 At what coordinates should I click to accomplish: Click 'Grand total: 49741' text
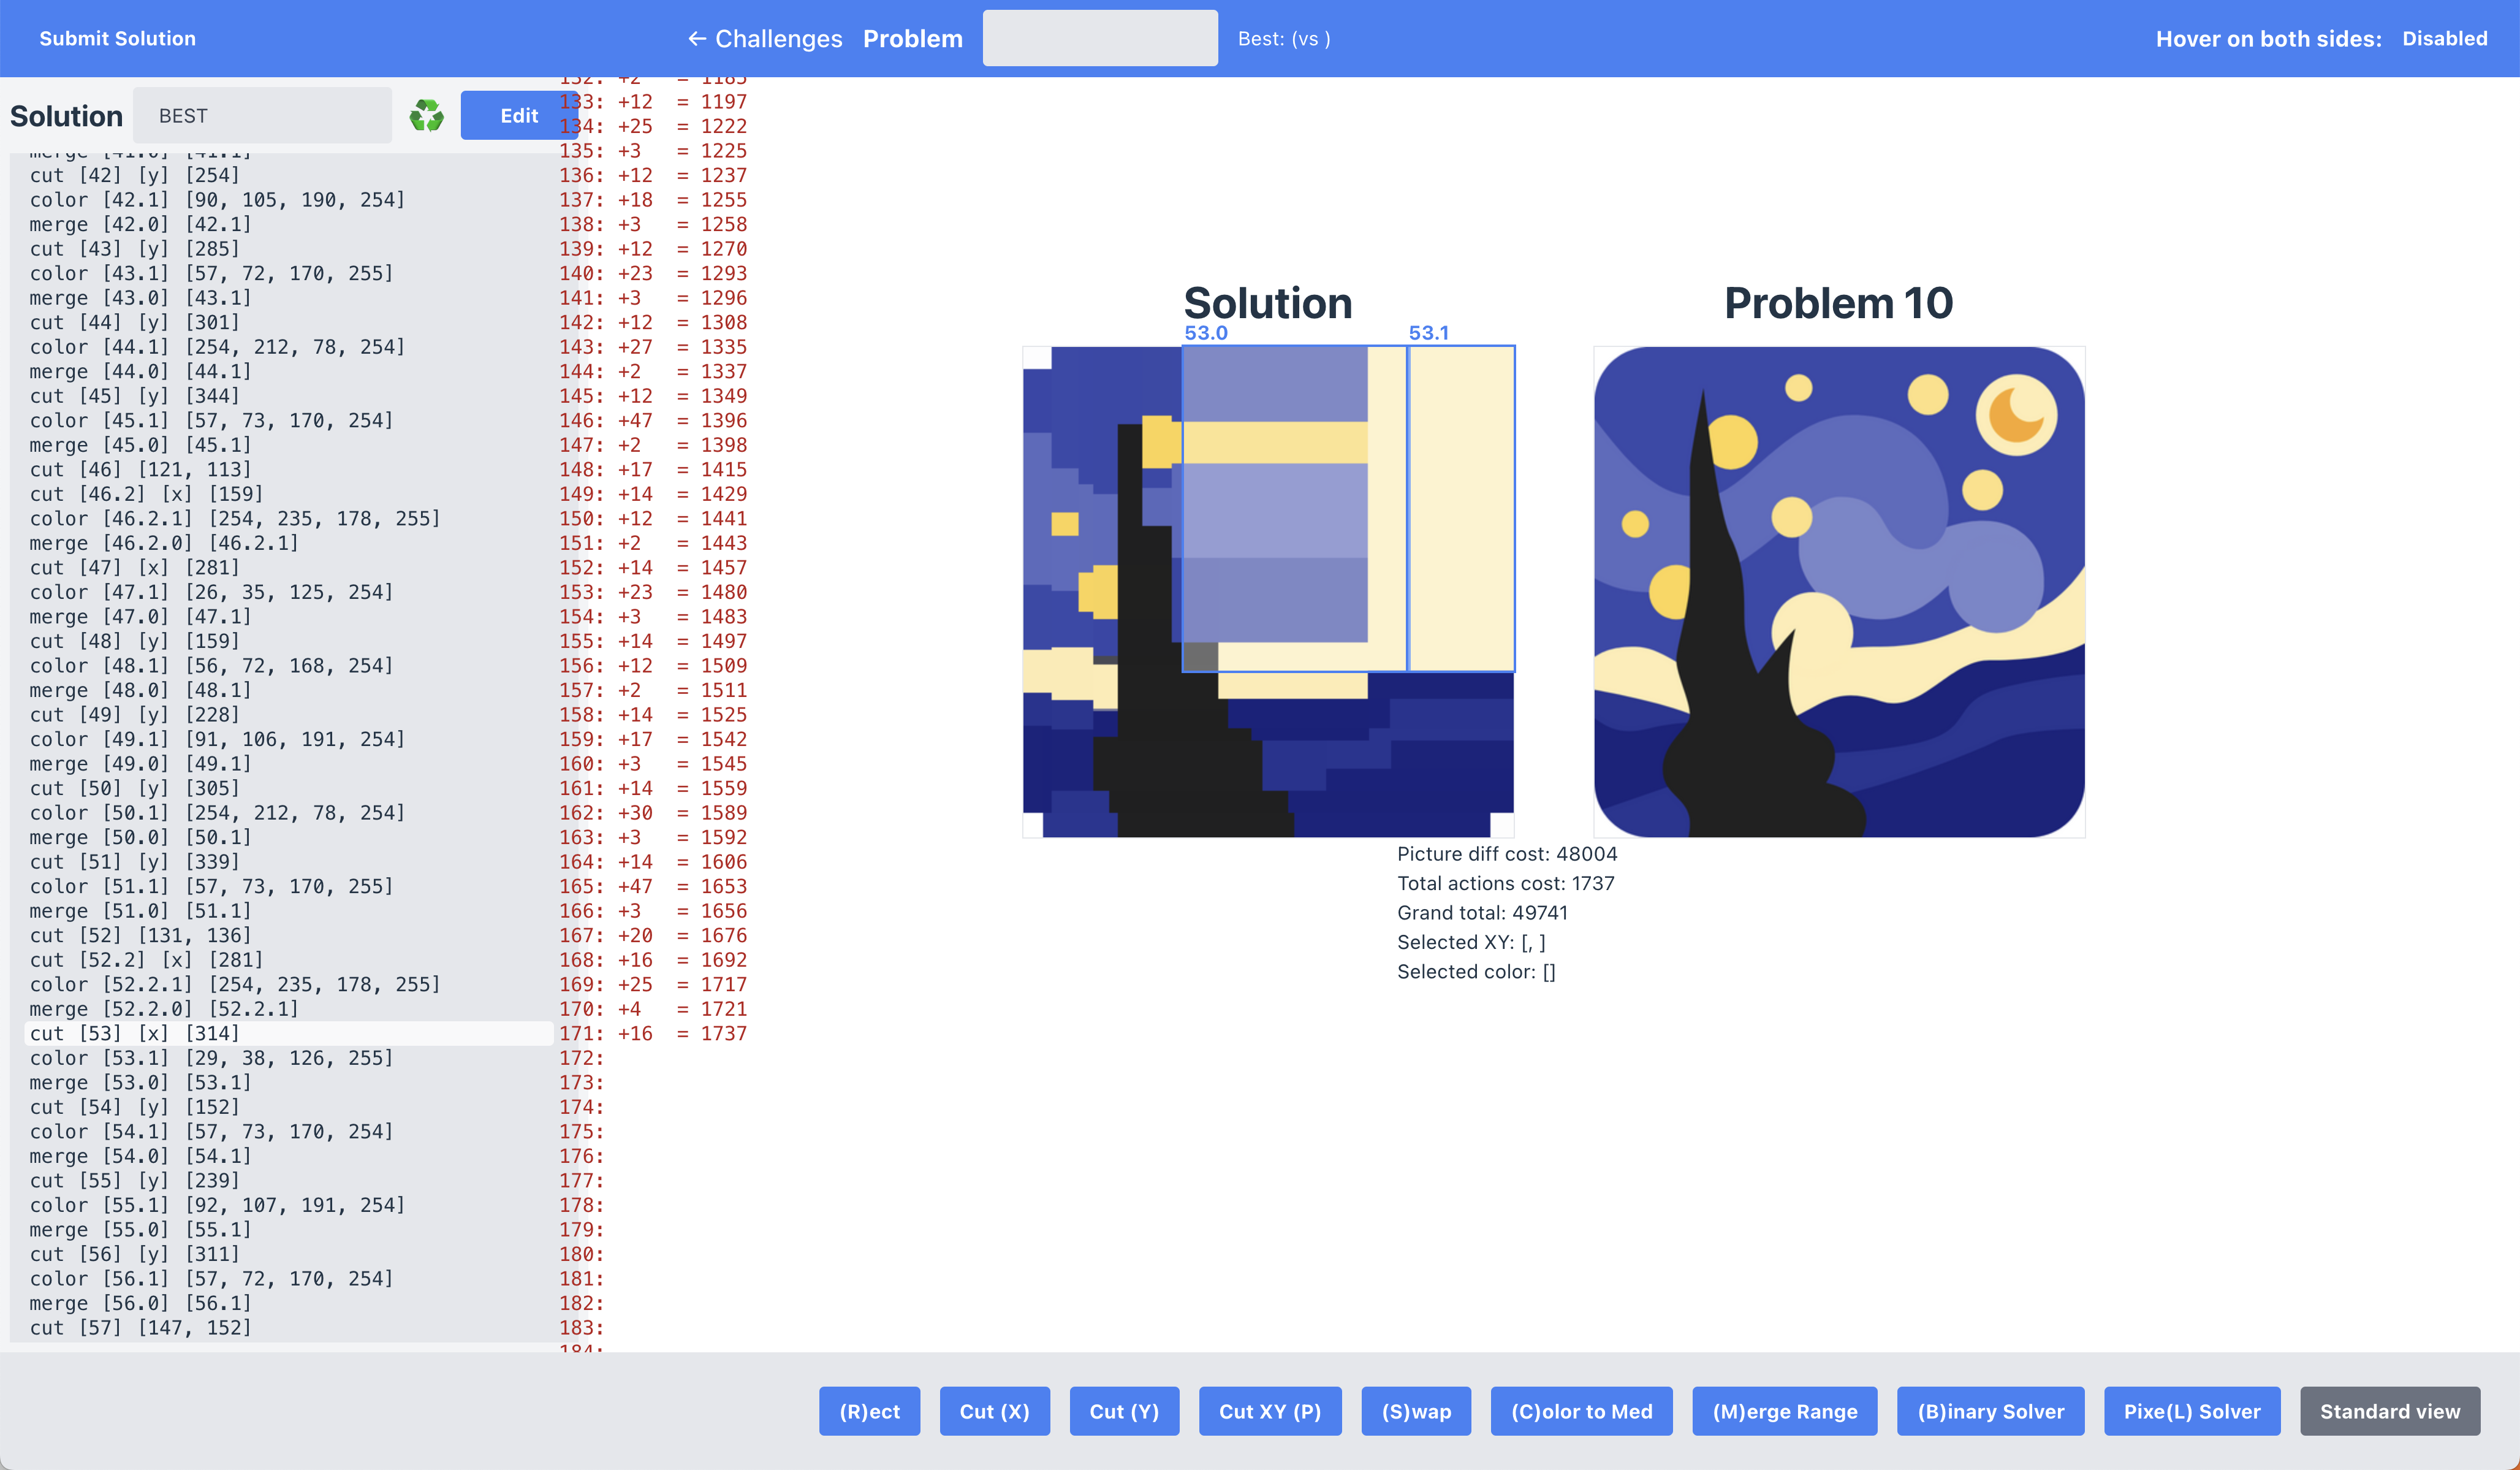click(1482, 912)
